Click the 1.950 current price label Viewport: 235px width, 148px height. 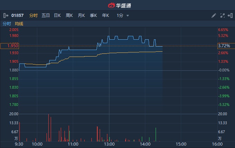tap(9, 46)
